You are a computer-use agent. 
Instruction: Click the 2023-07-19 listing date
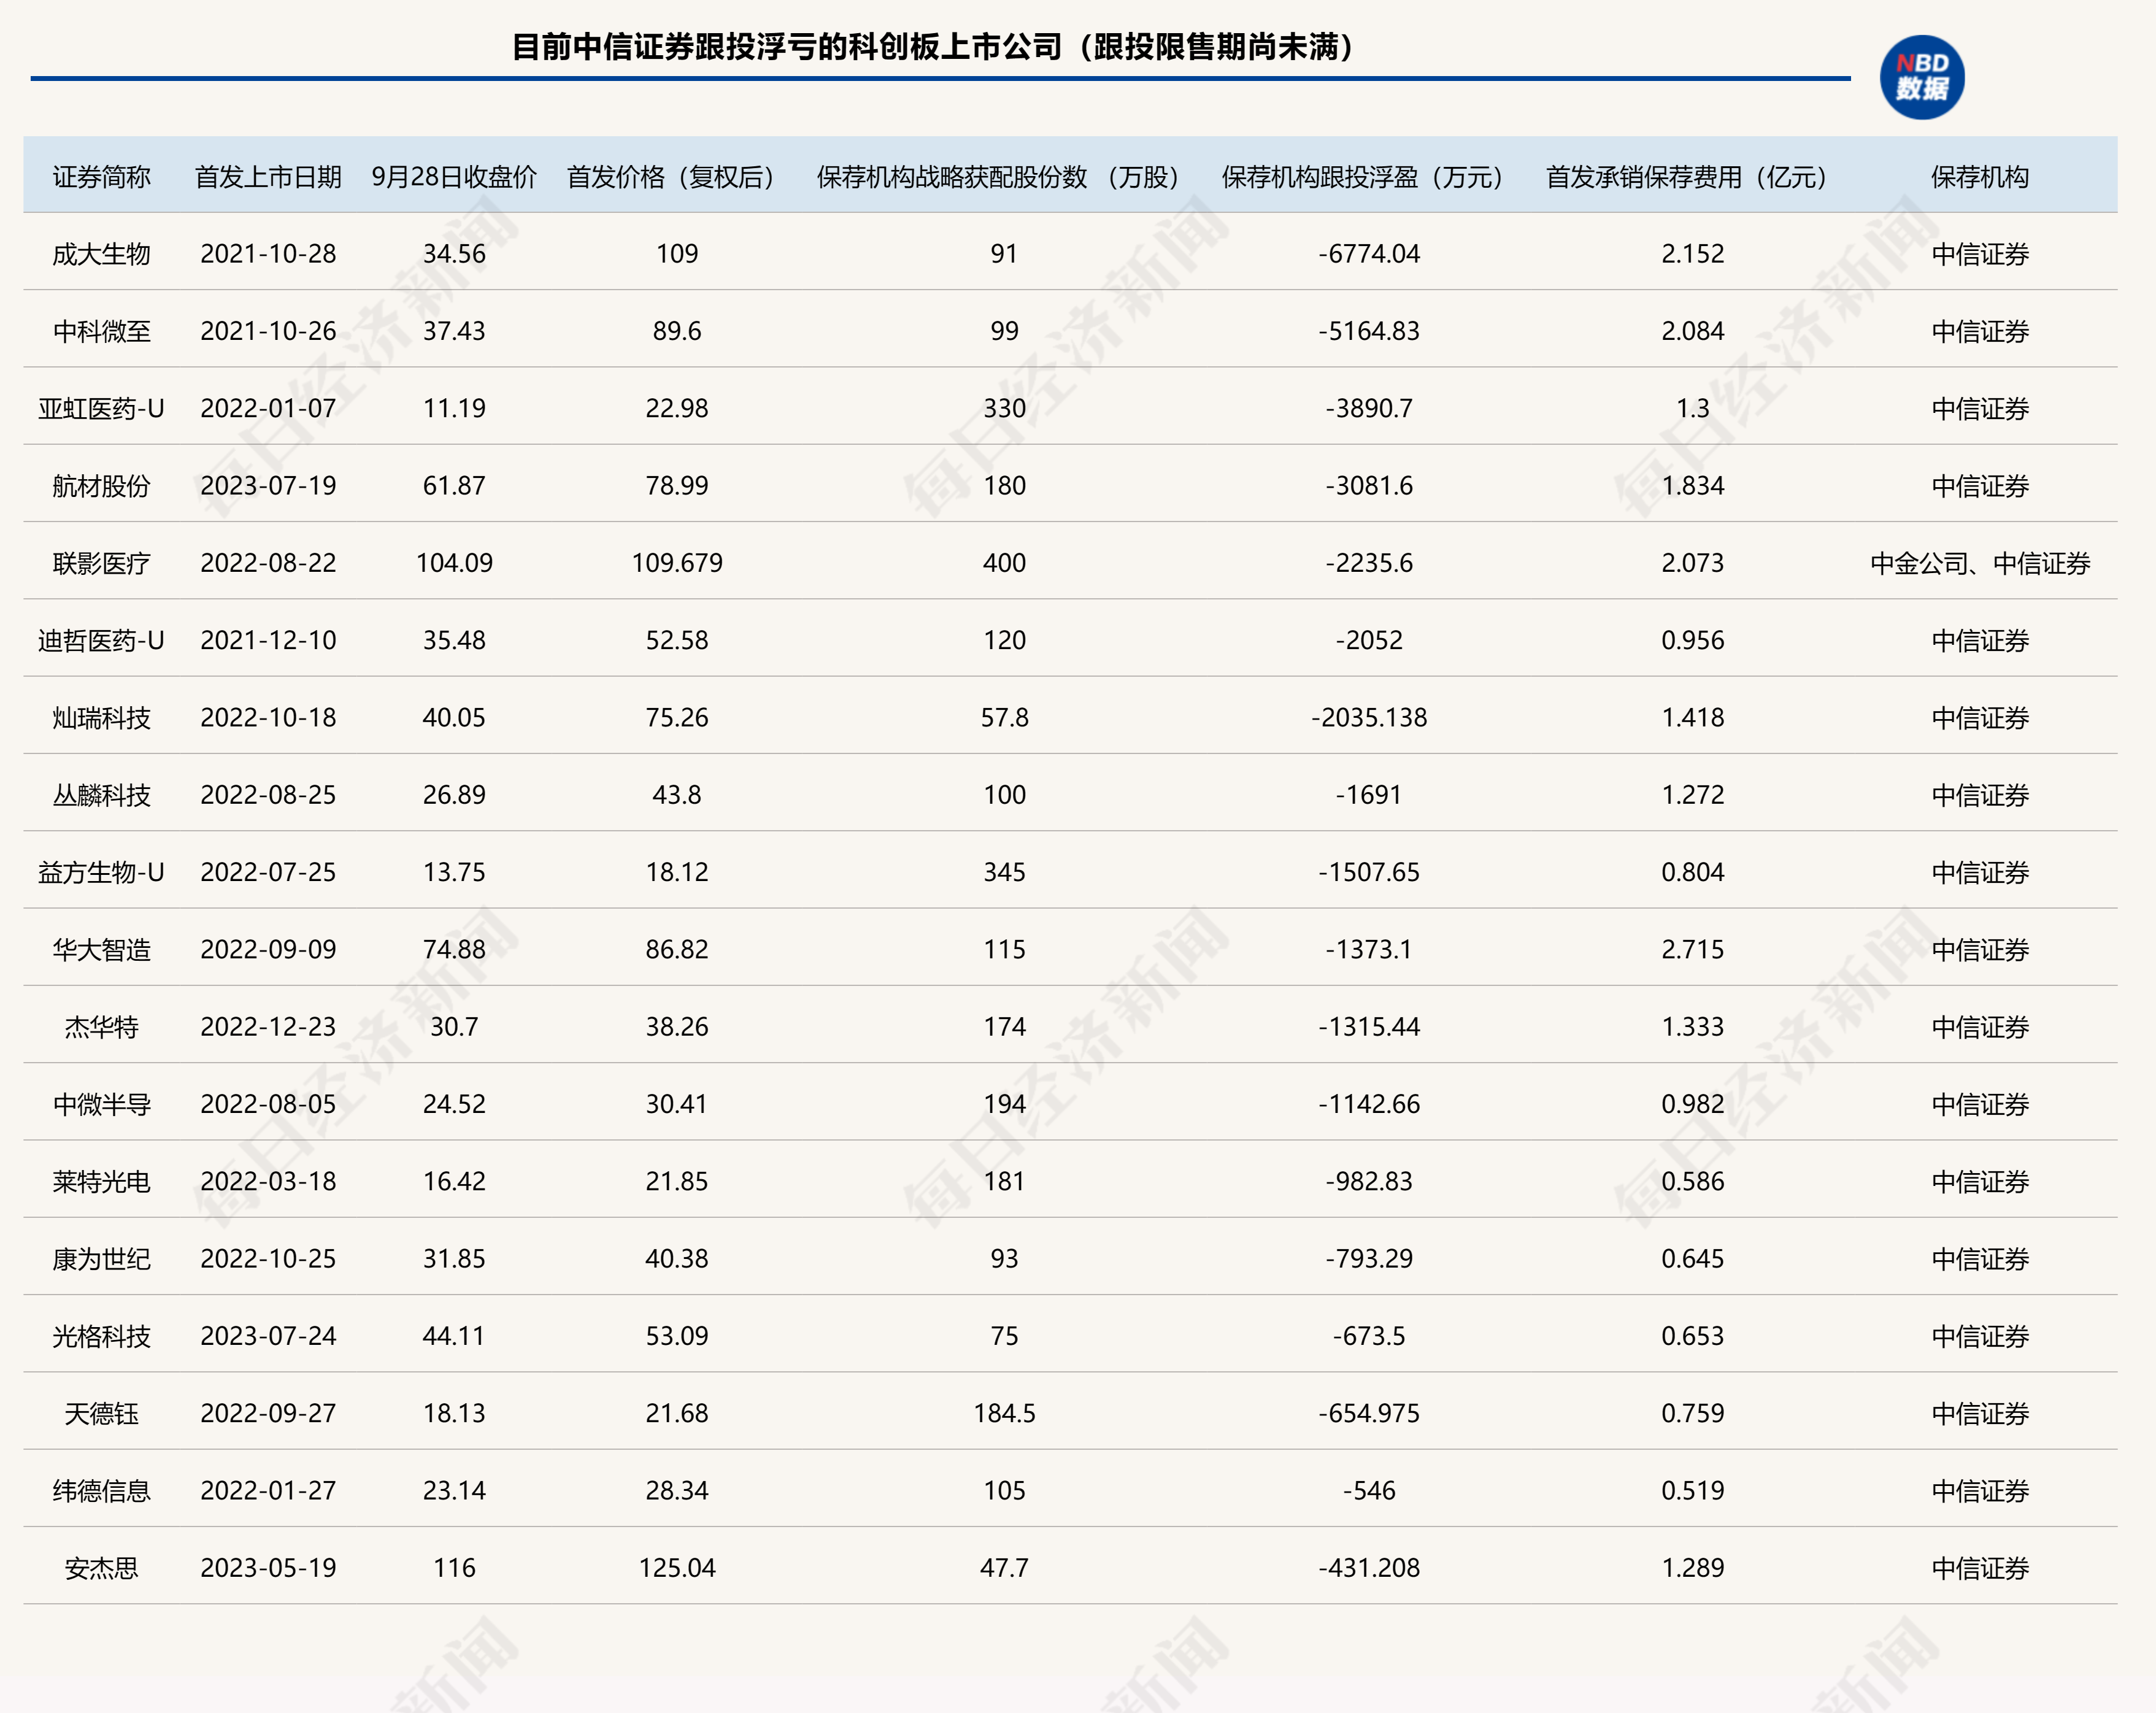[268, 486]
